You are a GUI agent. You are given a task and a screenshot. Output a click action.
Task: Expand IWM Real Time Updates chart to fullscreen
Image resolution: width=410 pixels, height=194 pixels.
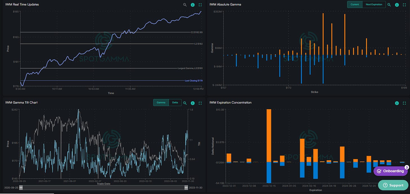(x=200, y=5)
